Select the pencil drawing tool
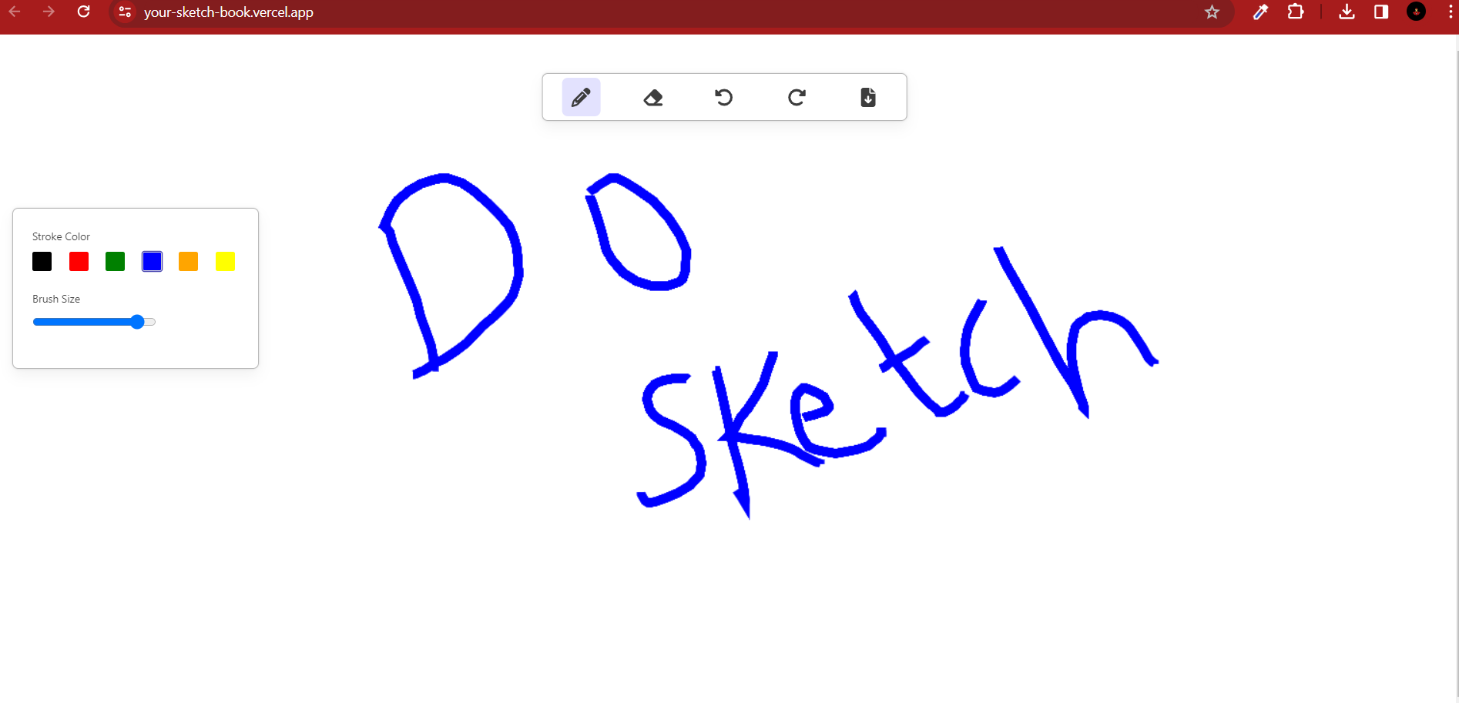Viewport: 1459px width, 703px height. coord(581,98)
